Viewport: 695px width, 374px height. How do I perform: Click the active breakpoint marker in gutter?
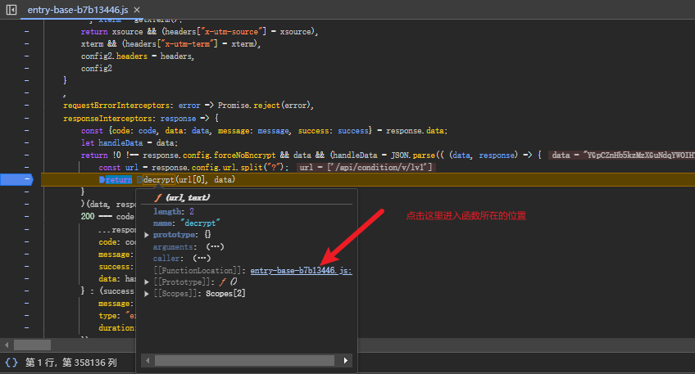[17, 179]
